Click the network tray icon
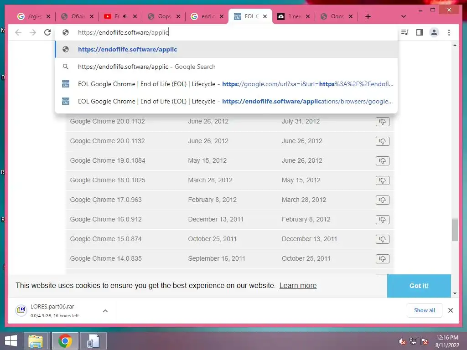Image resolution: width=467 pixels, height=350 pixels. coord(413,341)
